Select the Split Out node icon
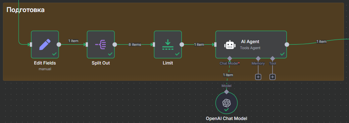This screenshot has width=349, height=123. click(101, 44)
